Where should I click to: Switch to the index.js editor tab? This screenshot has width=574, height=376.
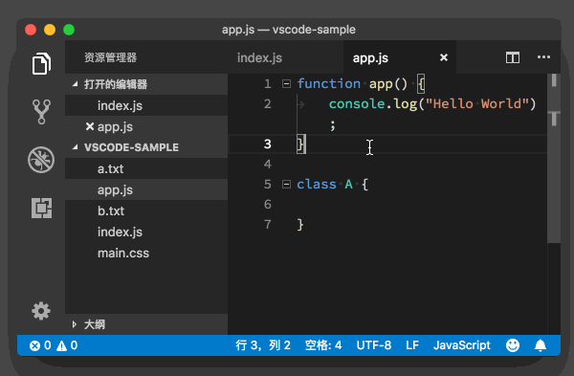point(259,57)
